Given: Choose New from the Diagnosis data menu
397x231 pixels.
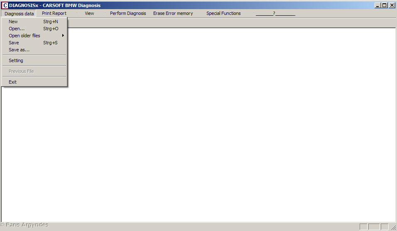Looking at the screenshot, I should click(34, 22).
